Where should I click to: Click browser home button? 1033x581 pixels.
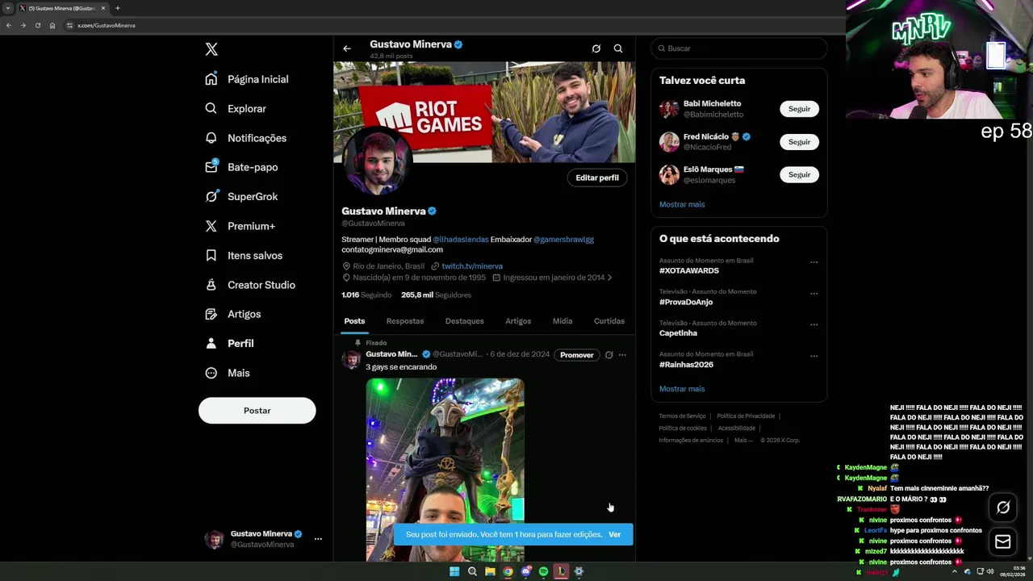[52, 25]
